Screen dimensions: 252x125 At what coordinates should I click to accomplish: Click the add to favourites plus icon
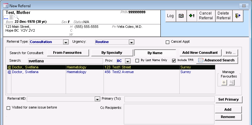point(224,83)
